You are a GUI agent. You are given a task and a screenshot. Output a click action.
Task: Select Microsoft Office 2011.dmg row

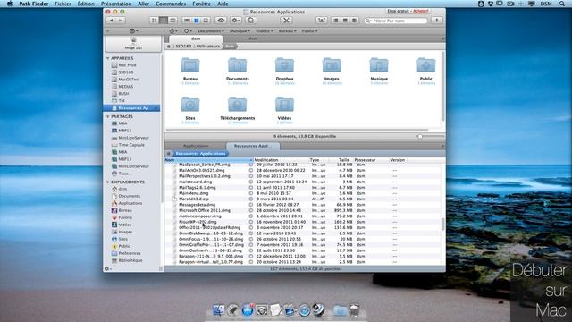click(x=205, y=211)
